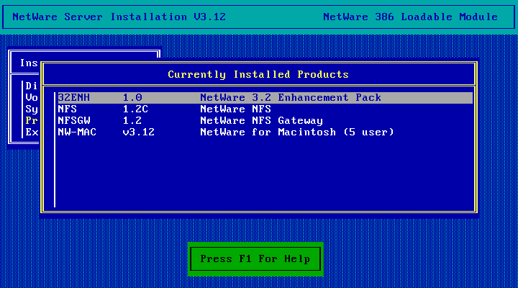Choose the 'Ex' option in background menu
The height and width of the screenshot is (288, 518).
[32, 132]
